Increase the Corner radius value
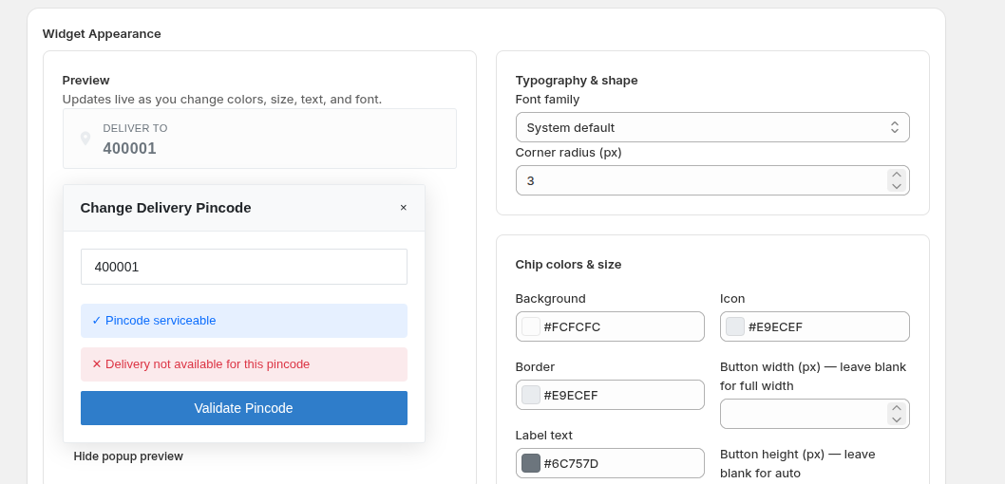This screenshot has width=1005, height=484. 896,175
